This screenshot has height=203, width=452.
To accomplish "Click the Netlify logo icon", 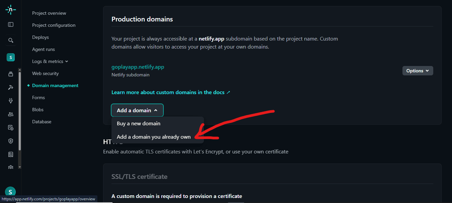I will click(10, 10).
